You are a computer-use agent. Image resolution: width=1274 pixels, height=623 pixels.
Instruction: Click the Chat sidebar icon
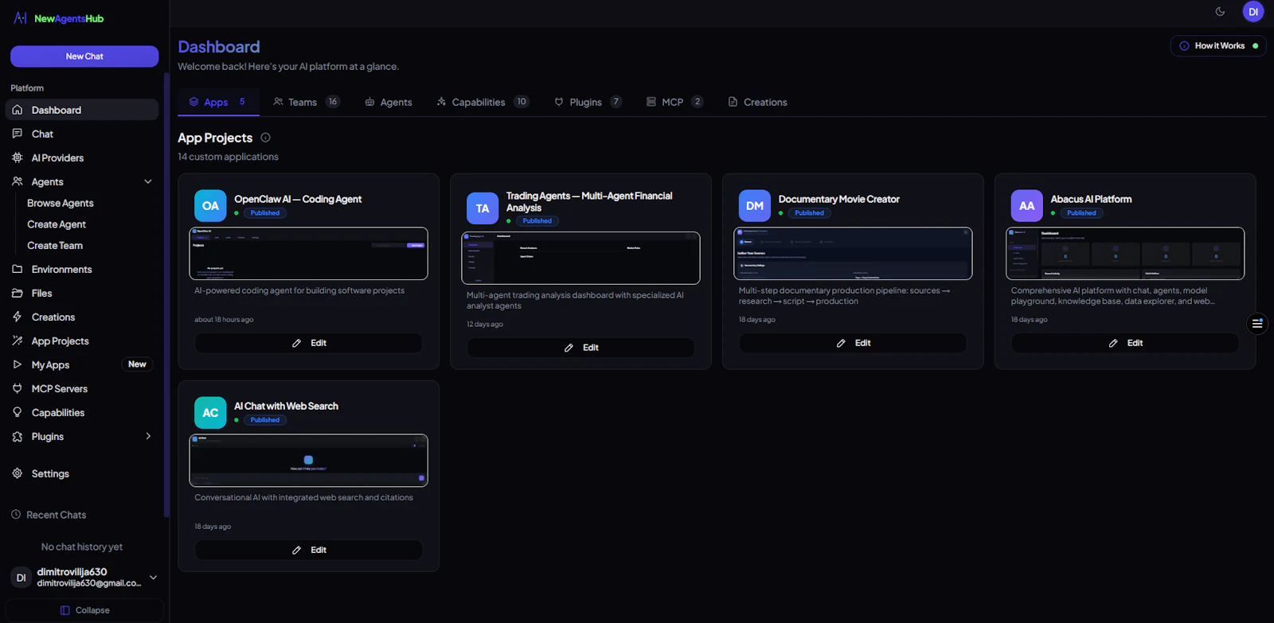(x=18, y=134)
